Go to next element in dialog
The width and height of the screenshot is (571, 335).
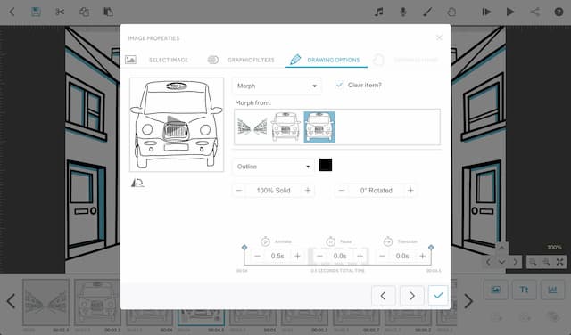pos(411,296)
